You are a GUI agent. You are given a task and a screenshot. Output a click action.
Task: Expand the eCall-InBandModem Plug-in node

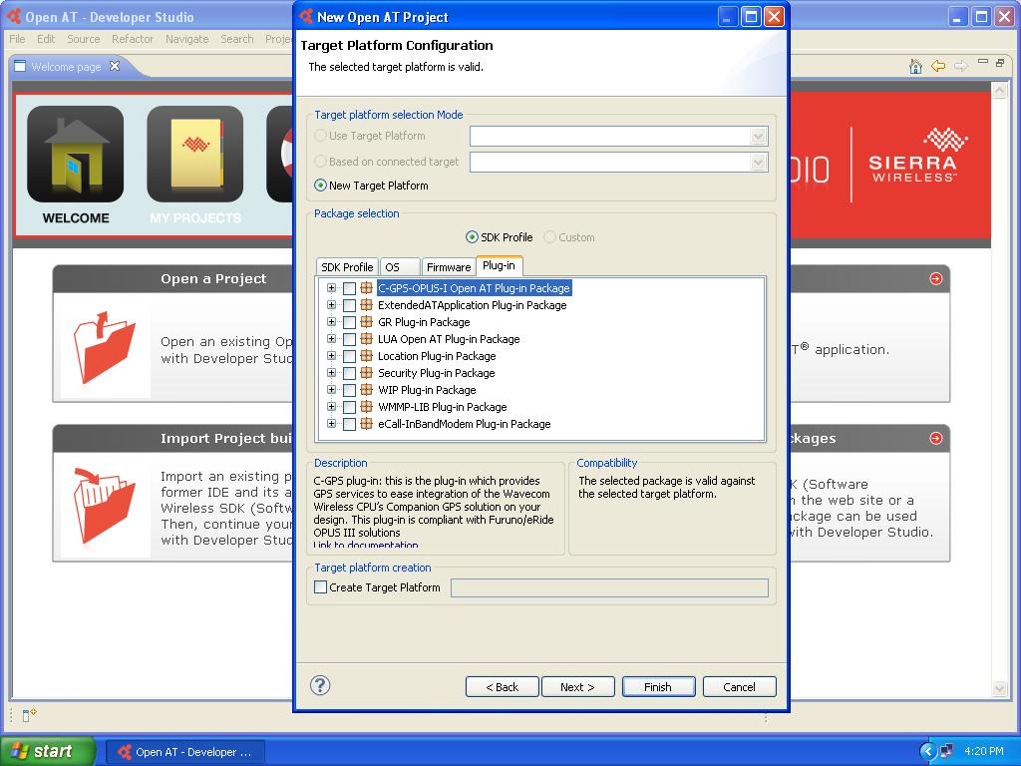[331, 423]
